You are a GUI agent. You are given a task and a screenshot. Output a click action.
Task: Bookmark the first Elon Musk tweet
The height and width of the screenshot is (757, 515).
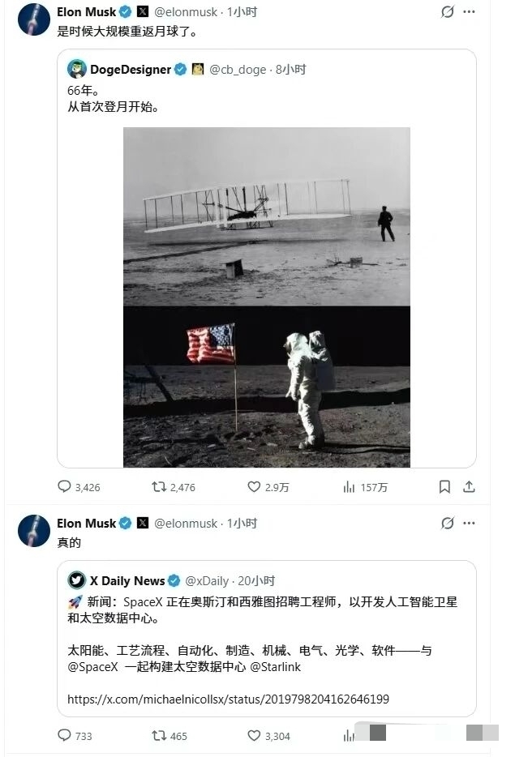click(444, 486)
